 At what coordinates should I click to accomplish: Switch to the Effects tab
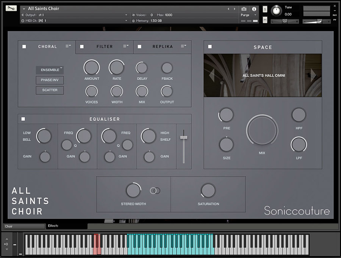pos(53,226)
